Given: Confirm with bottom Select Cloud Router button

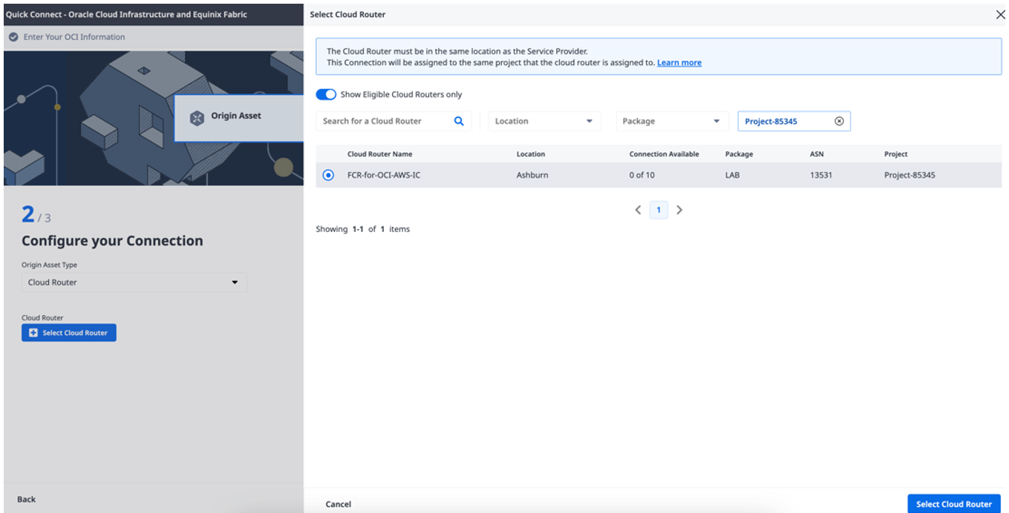Looking at the screenshot, I should pos(953,504).
